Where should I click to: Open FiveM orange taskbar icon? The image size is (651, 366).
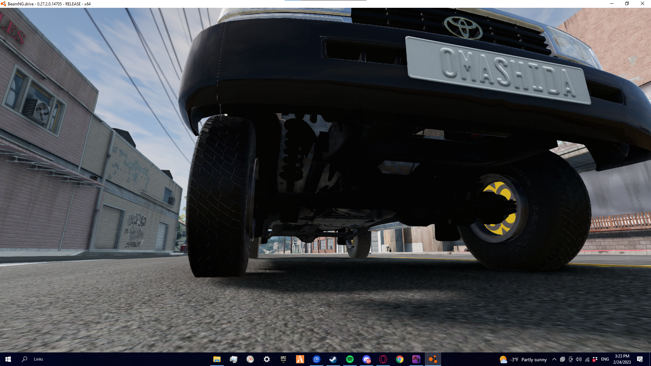(x=300, y=359)
